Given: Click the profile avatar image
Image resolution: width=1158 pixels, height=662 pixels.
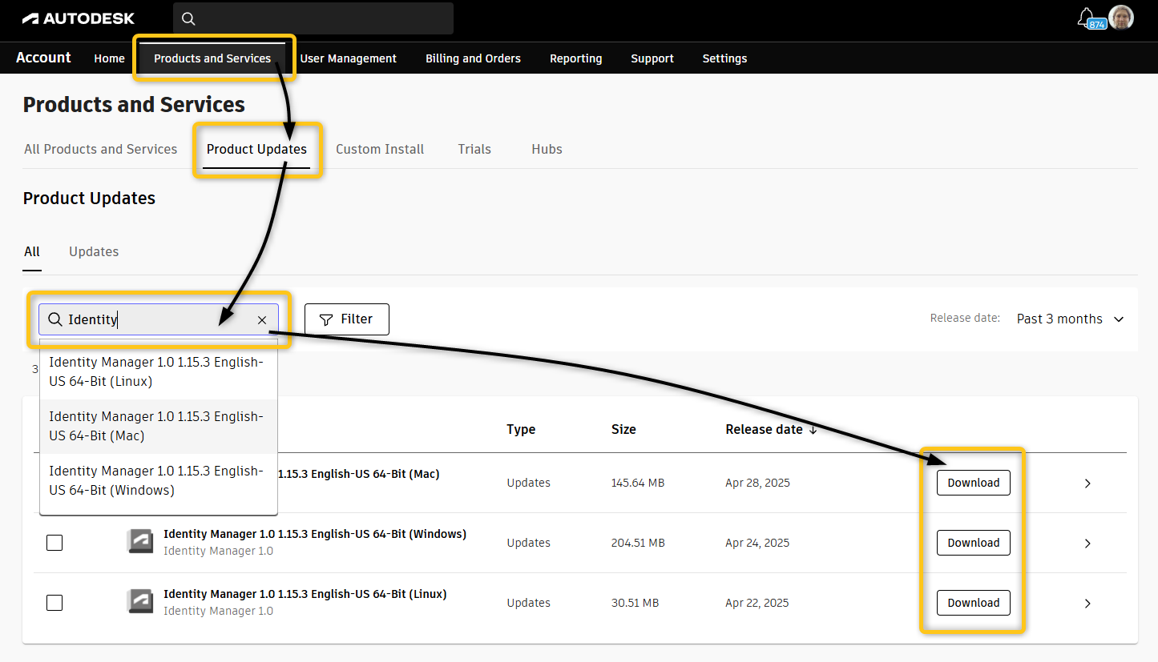Looking at the screenshot, I should [1120, 17].
